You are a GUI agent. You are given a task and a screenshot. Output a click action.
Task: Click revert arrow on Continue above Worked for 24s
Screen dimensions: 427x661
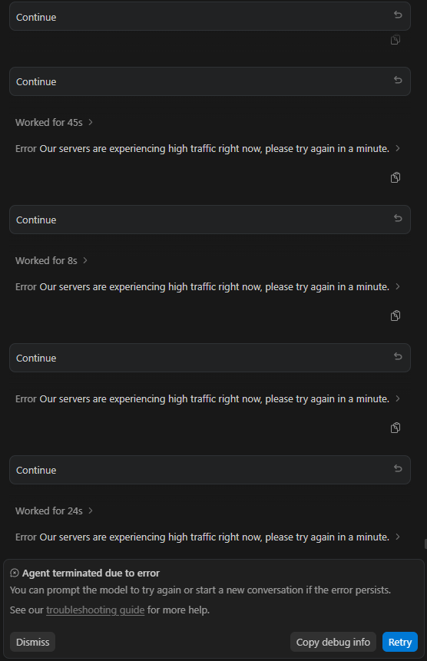(398, 469)
